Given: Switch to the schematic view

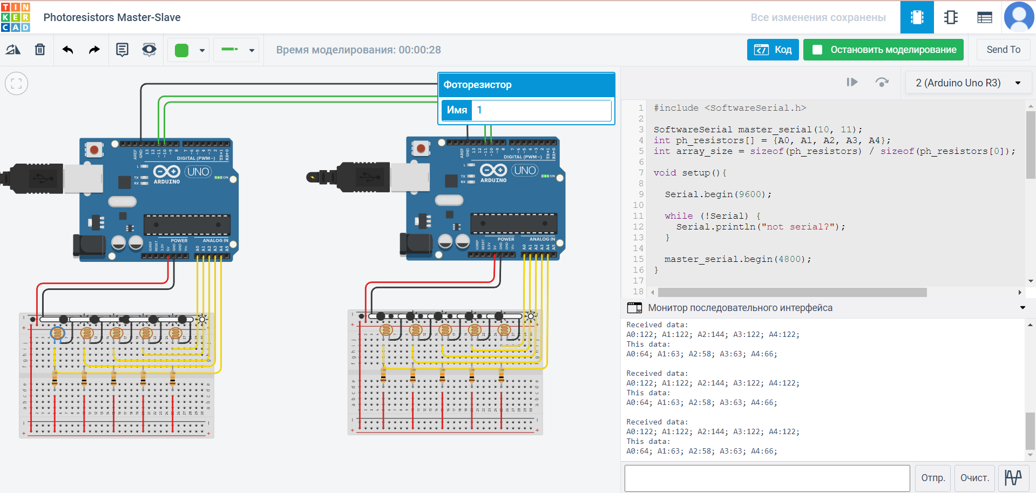Looking at the screenshot, I should point(951,17).
